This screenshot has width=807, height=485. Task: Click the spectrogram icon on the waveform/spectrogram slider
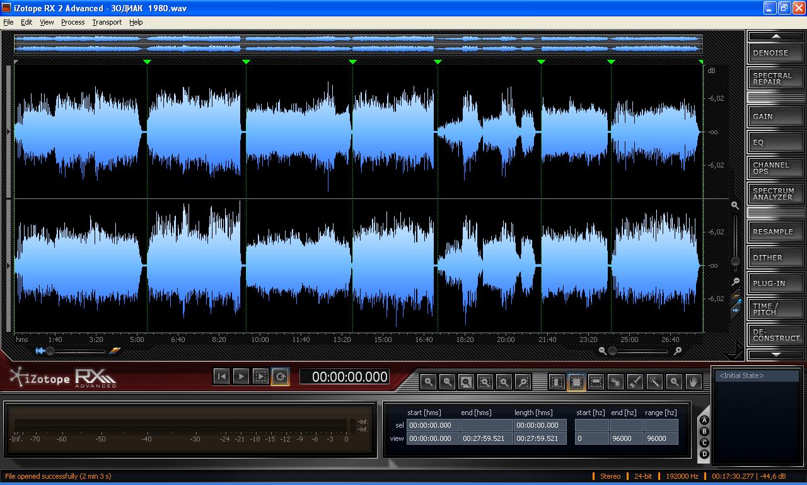115,351
